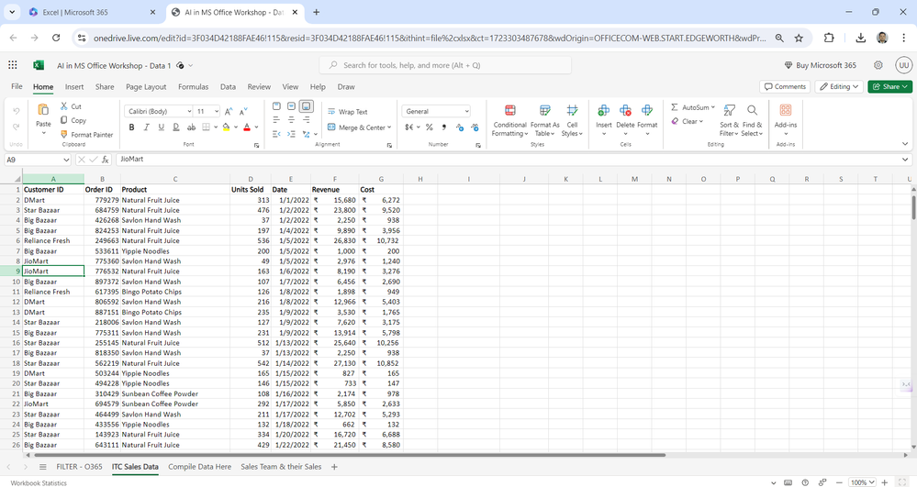This screenshot has width=917, height=487.
Task: Apply Percent Style number format
Action: click(430, 127)
